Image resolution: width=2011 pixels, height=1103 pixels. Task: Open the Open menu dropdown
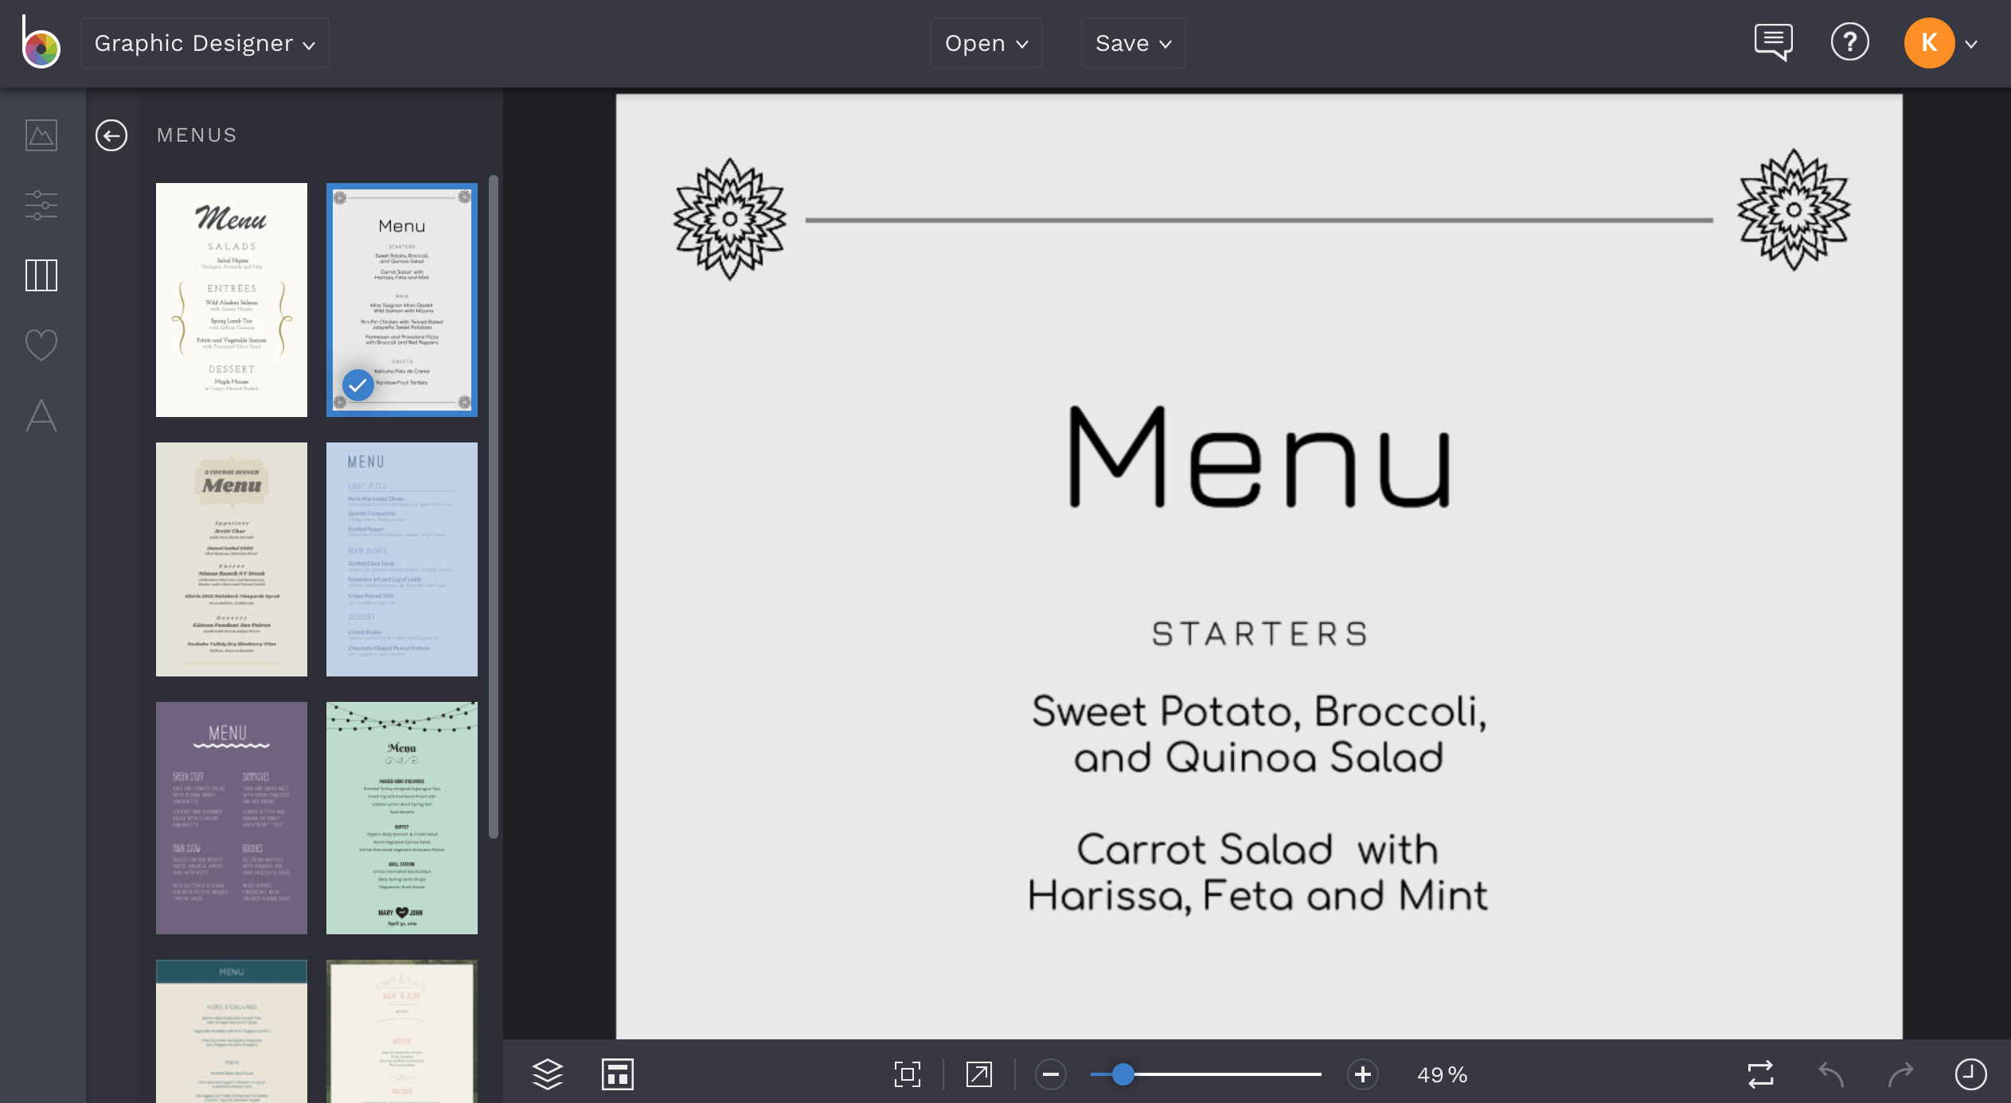coord(986,43)
